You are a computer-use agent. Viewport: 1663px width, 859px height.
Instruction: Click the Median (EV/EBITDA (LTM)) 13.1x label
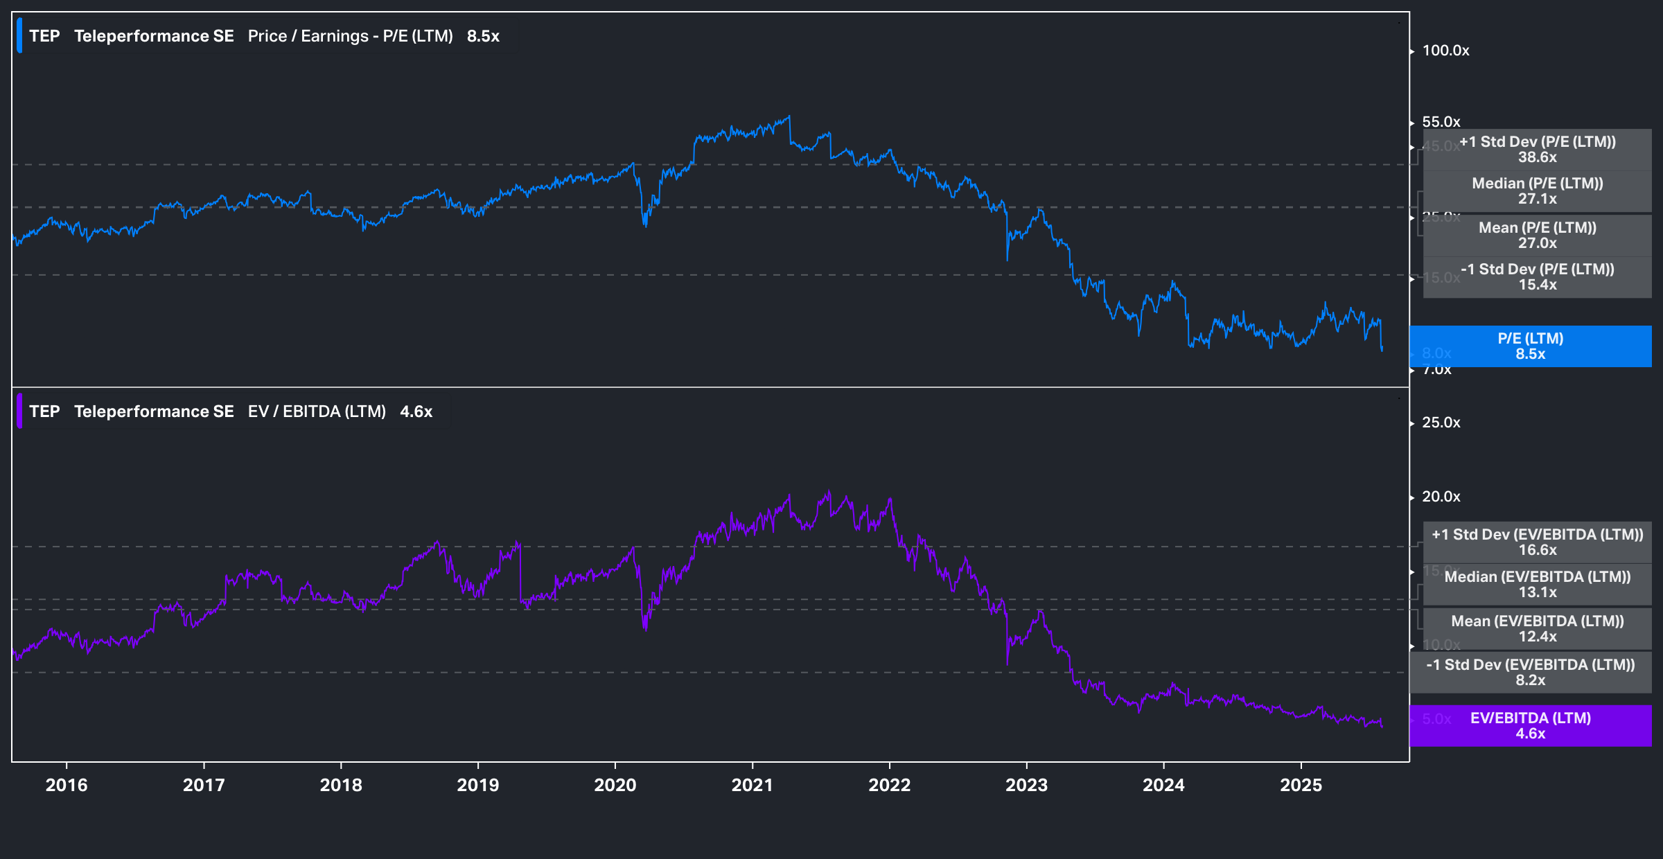pyautogui.click(x=1537, y=585)
